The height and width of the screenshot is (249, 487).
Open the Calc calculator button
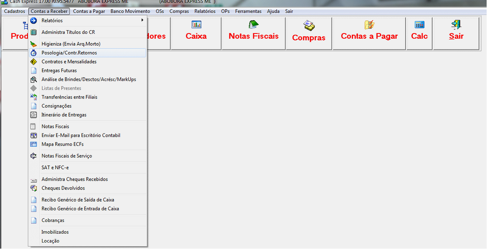(419, 33)
